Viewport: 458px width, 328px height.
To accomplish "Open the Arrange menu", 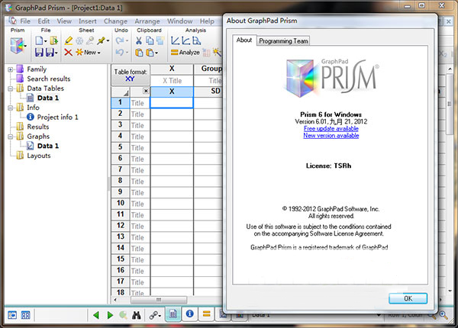I will coord(147,21).
